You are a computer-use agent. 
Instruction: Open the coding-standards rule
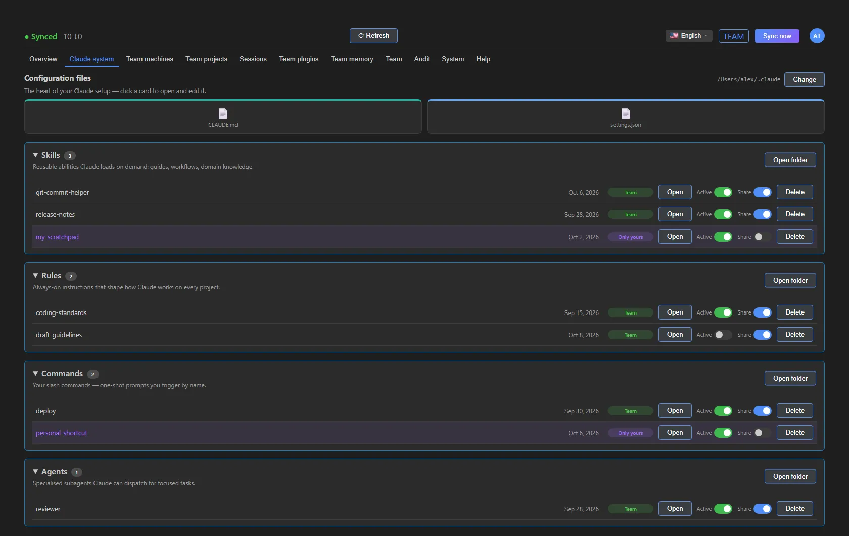[x=675, y=312]
